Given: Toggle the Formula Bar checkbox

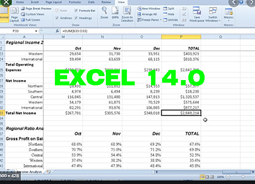Looking at the screenshot, I should pos(76,10).
